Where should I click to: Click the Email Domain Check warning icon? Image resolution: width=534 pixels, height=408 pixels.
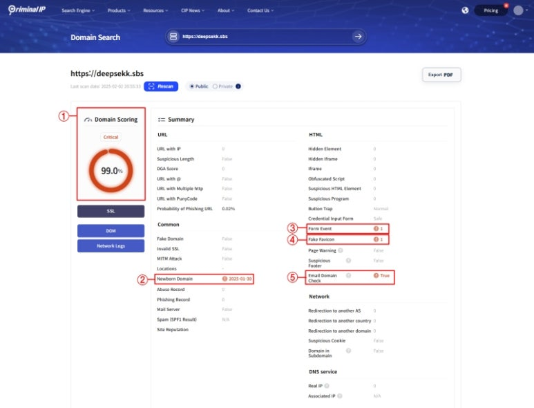coord(376,275)
